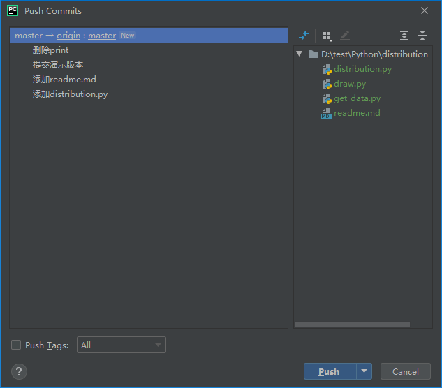The width and height of the screenshot is (442, 388).
Task: Select readme.md in changed files tree
Action: 357,113
